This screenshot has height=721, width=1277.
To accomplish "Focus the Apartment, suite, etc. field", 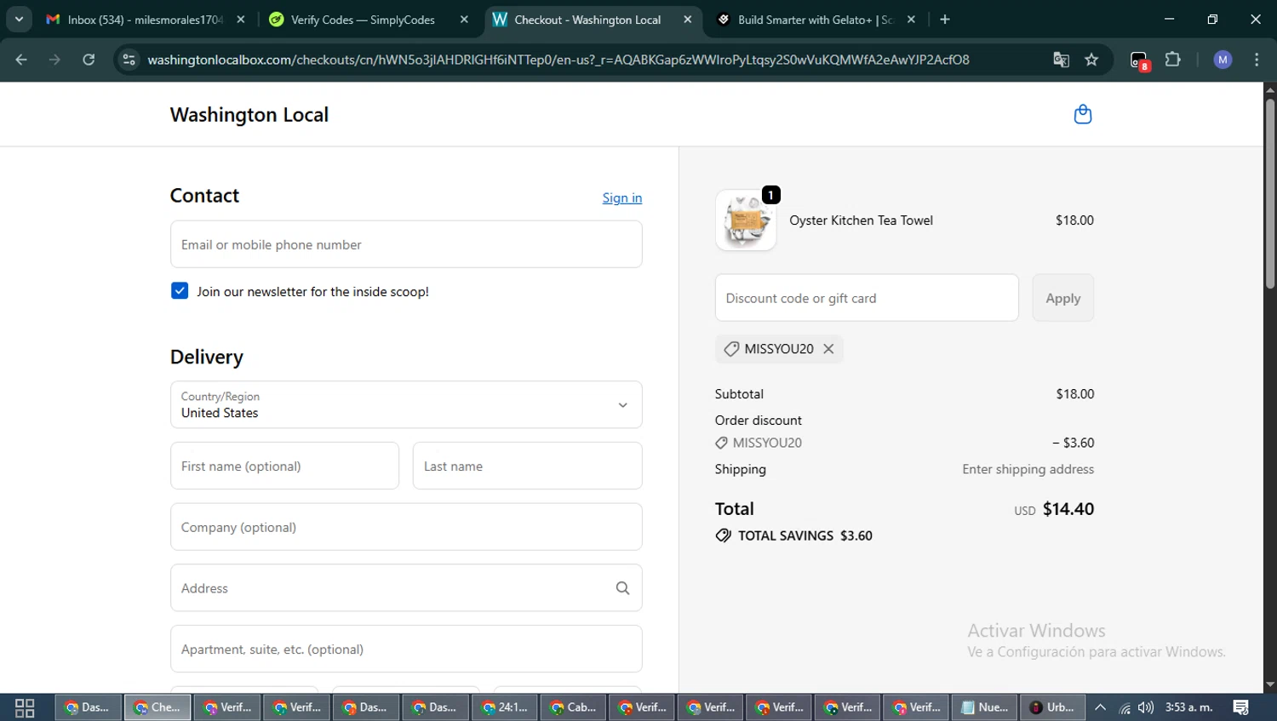I will pos(406,649).
